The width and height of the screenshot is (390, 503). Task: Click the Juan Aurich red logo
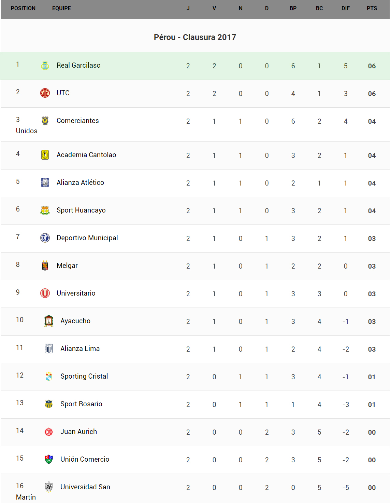[49, 432]
